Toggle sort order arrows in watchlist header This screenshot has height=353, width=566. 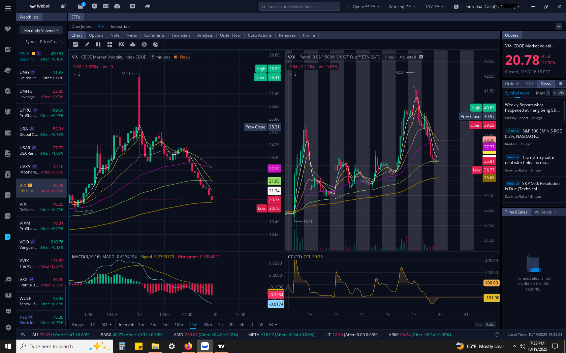(x=61, y=42)
